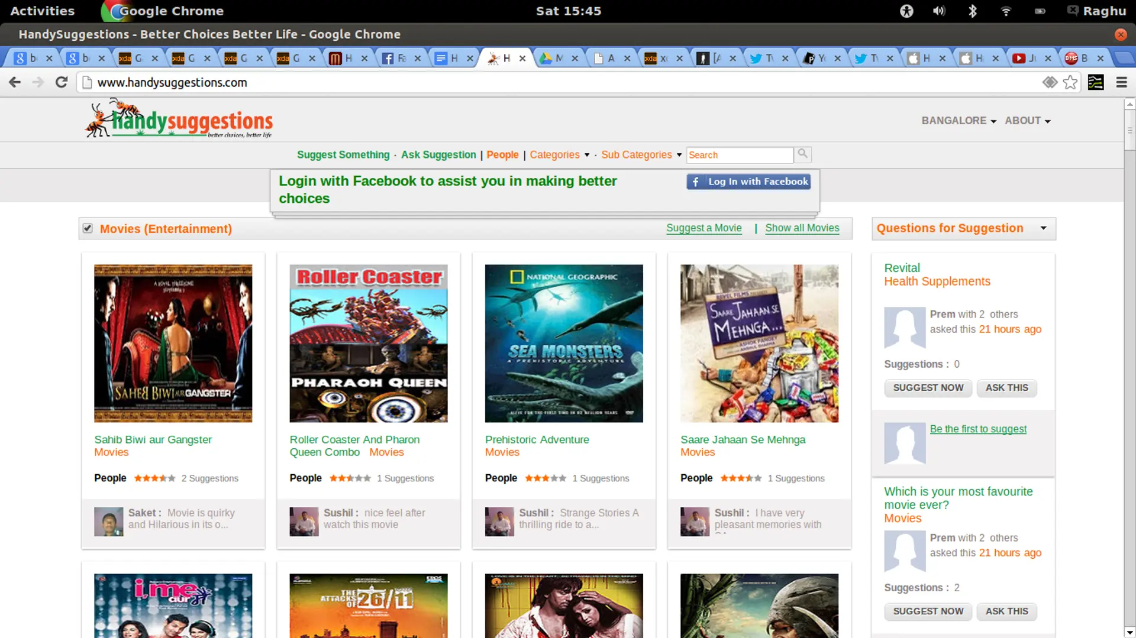Open the Chrome hamburger menu
This screenshot has width=1136, height=638.
click(1121, 82)
